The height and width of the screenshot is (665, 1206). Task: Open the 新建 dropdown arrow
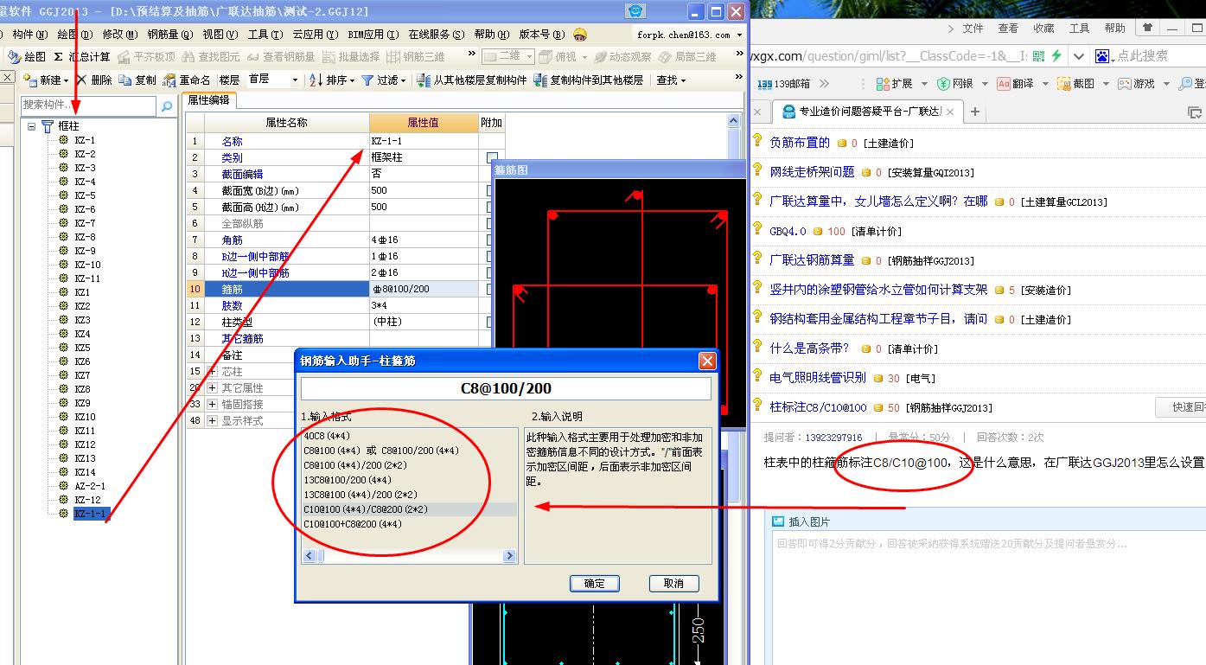pos(67,80)
